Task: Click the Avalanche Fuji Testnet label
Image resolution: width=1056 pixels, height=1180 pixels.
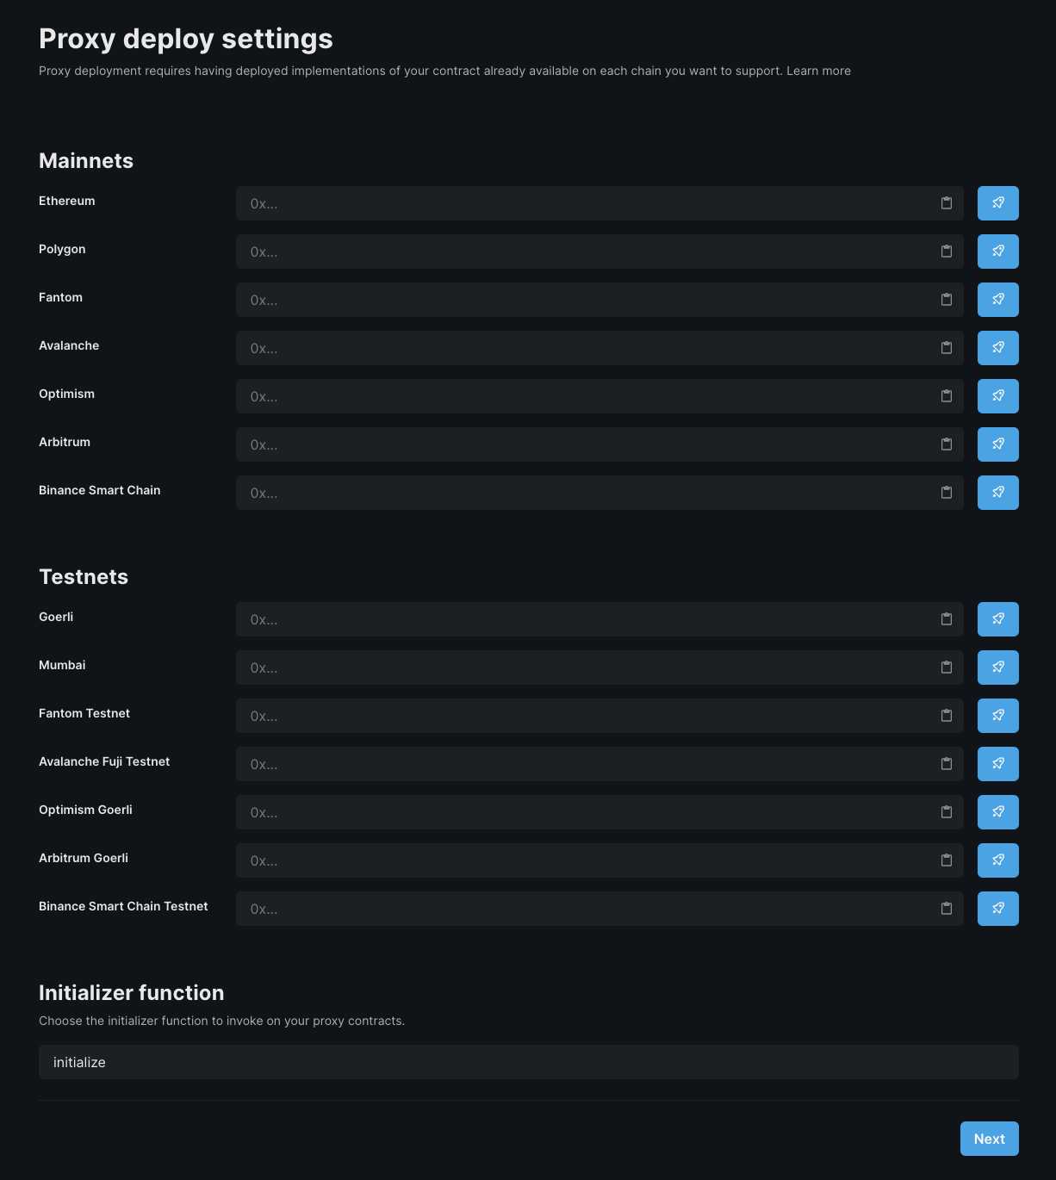Action: coord(104,761)
